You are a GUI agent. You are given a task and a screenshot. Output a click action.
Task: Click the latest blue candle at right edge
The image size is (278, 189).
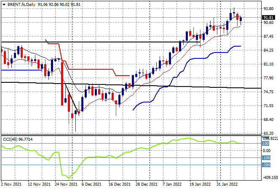[241, 19]
